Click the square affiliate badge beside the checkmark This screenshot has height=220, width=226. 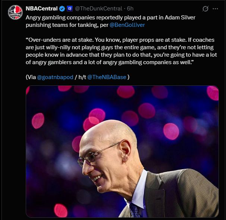tap(69, 9)
